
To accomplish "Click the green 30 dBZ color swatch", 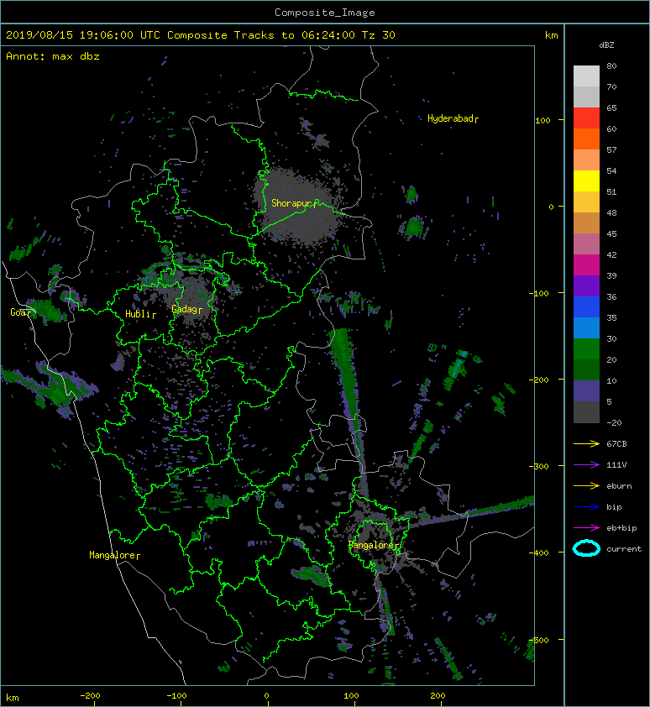I will coord(586,349).
